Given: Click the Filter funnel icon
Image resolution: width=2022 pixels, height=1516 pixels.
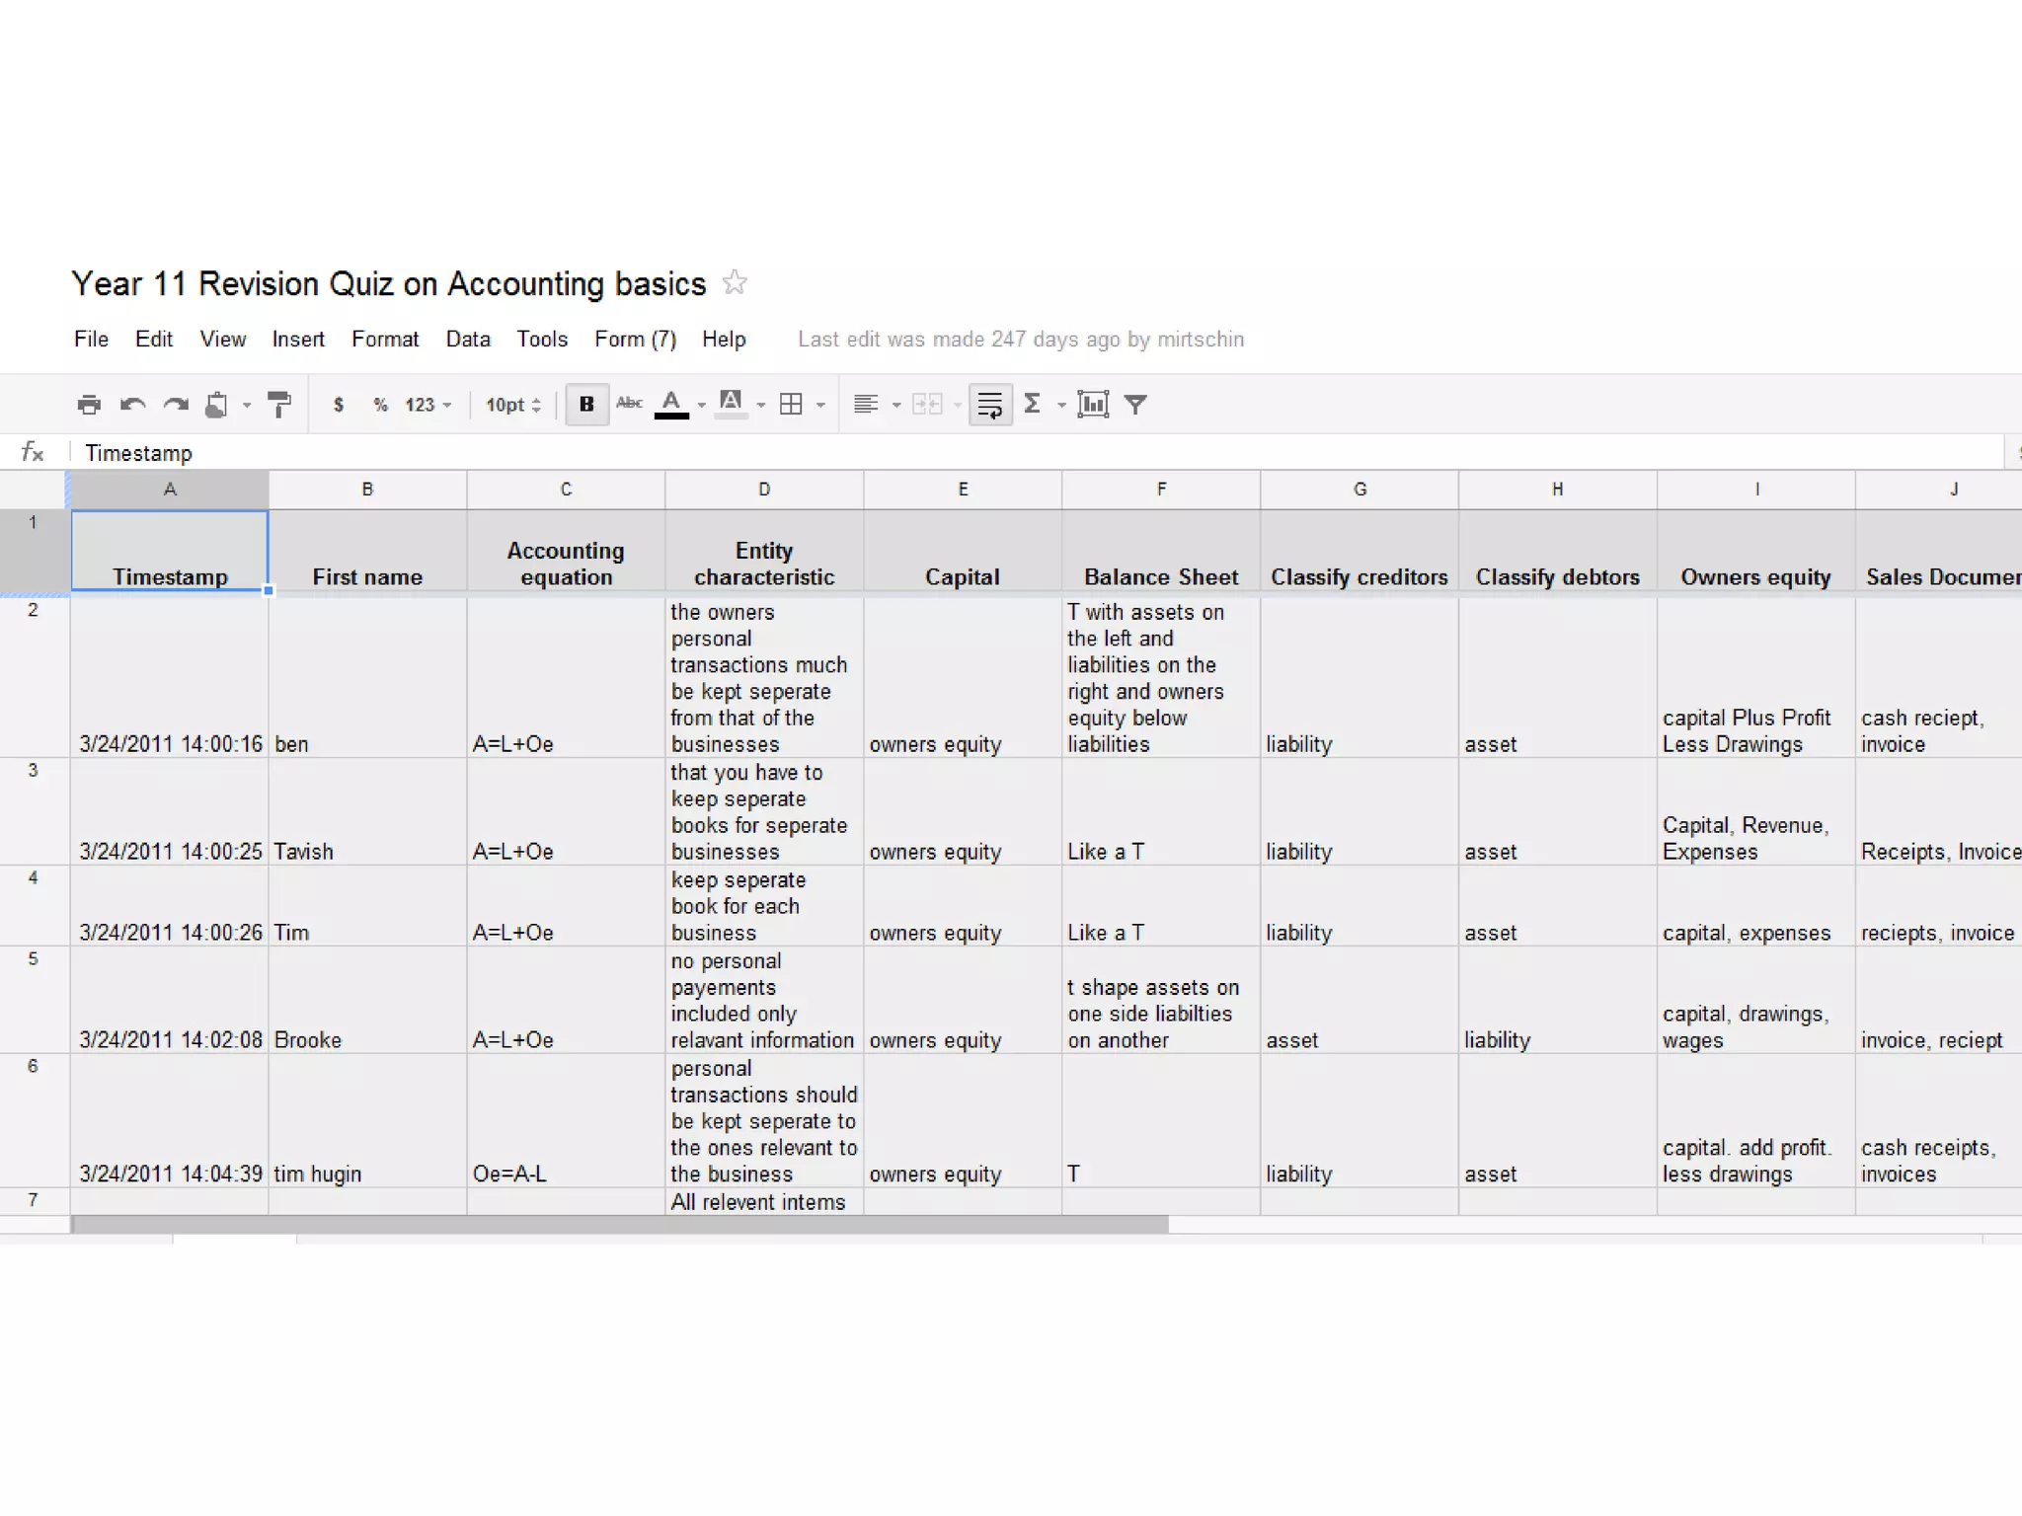Looking at the screenshot, I should [1136, 405].
